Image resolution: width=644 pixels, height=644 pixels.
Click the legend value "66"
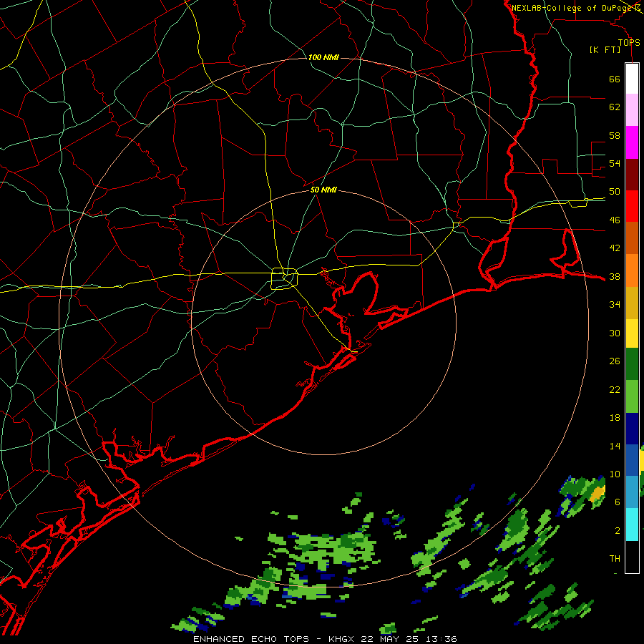click(x=615, y=79)
